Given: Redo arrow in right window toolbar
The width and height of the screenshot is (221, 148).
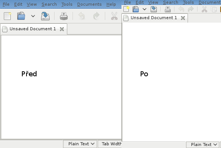Looking at the screenshot, I should tap(191, 9).
